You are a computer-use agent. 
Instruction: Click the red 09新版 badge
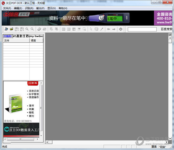click(x=33, y=83)
